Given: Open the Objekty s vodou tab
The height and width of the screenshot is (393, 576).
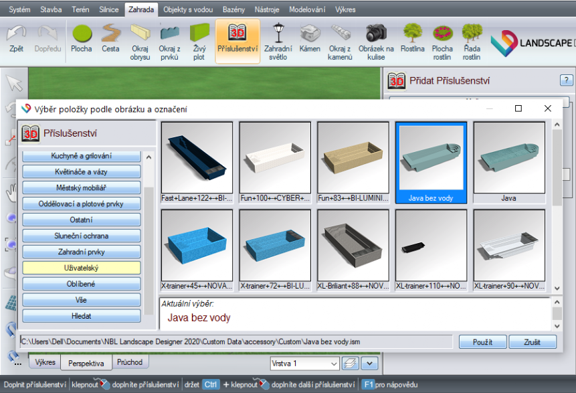Looking at the screenshot, I should 188,9.
